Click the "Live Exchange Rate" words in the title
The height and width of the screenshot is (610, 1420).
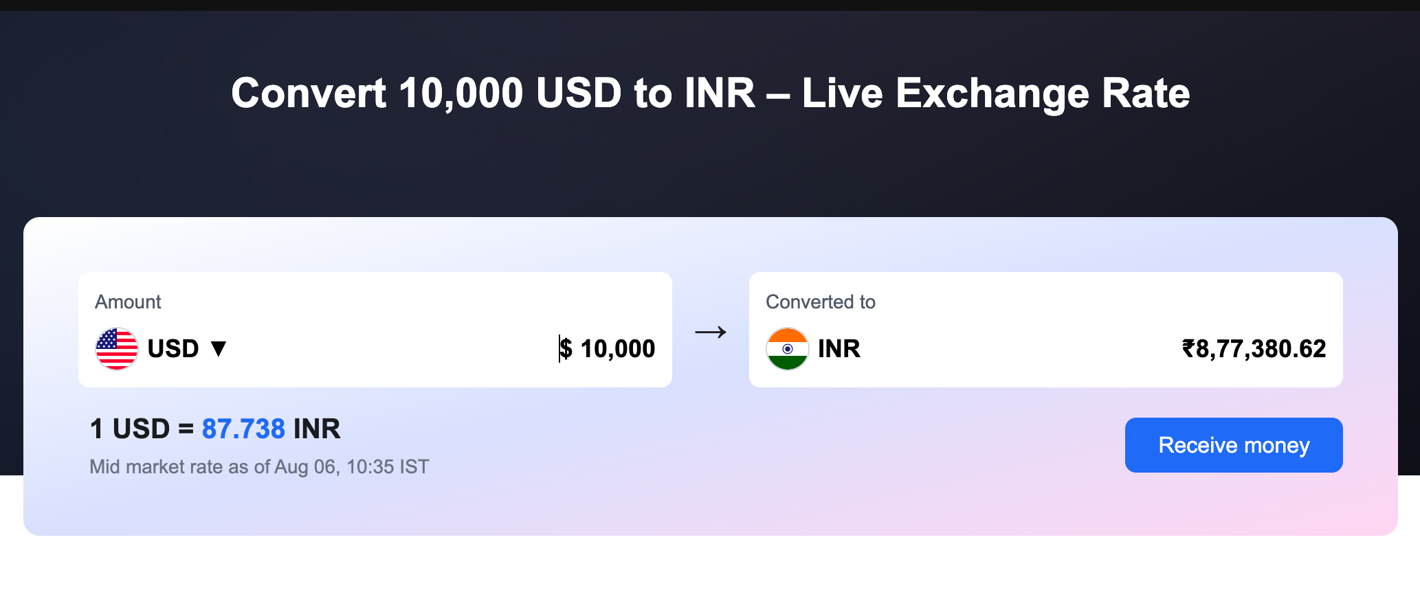click(995, 93)
